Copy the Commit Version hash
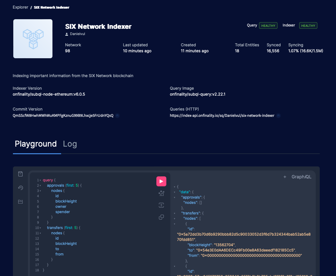 [118, 115]
